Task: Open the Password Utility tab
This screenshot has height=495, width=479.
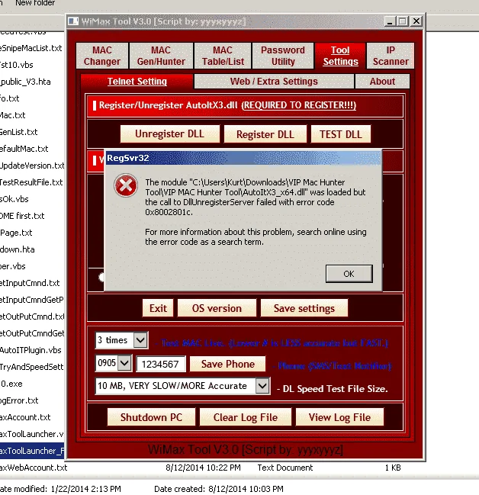Action: pos(283,56)
